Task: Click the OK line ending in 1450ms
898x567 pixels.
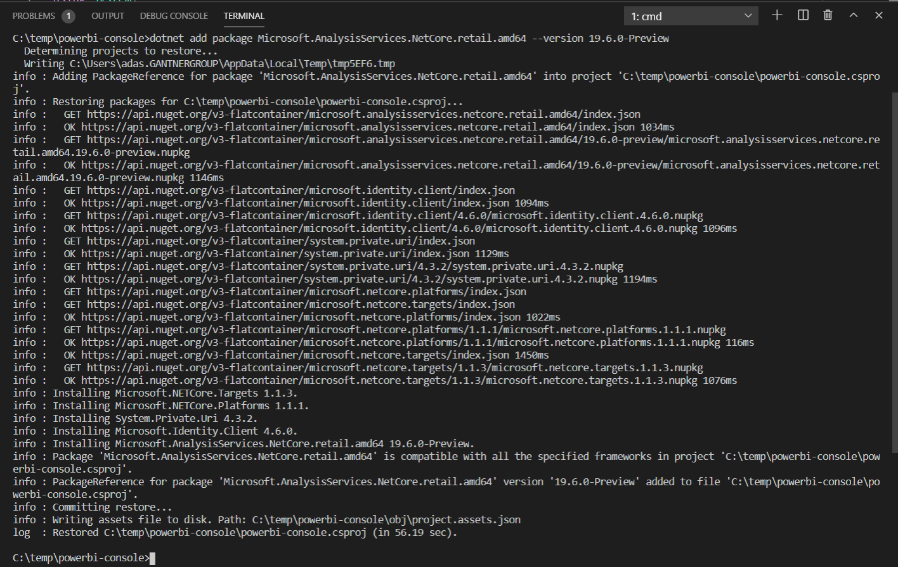Action: (x=281, y=355)
